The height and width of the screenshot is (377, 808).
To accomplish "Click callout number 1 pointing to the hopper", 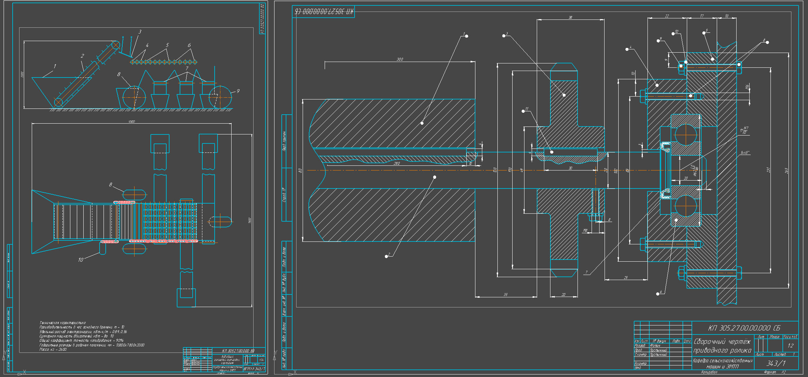I will (x=55, y=66).
